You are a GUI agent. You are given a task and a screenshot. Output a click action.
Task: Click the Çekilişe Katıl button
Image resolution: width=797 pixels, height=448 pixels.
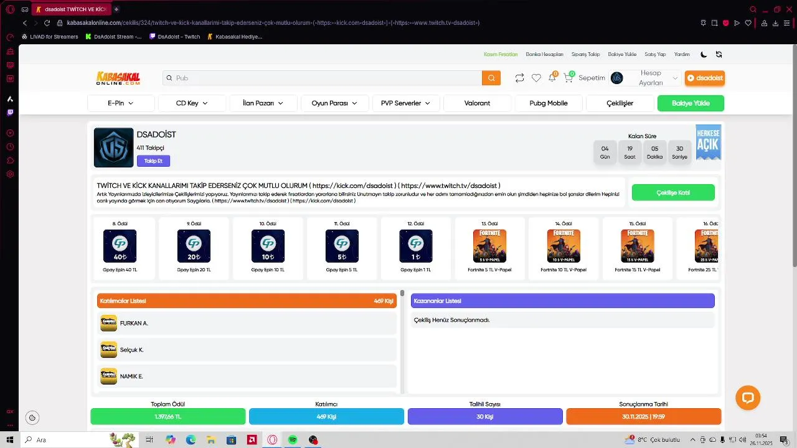coord(673,193)
